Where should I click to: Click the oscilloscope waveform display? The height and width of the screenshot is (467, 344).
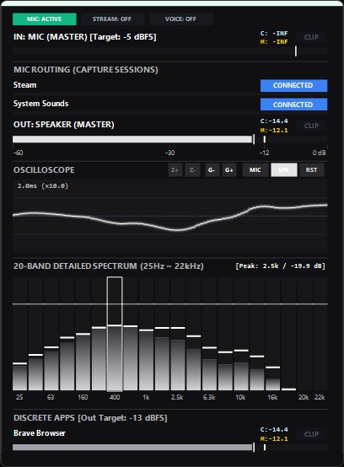tap(169, 217)
